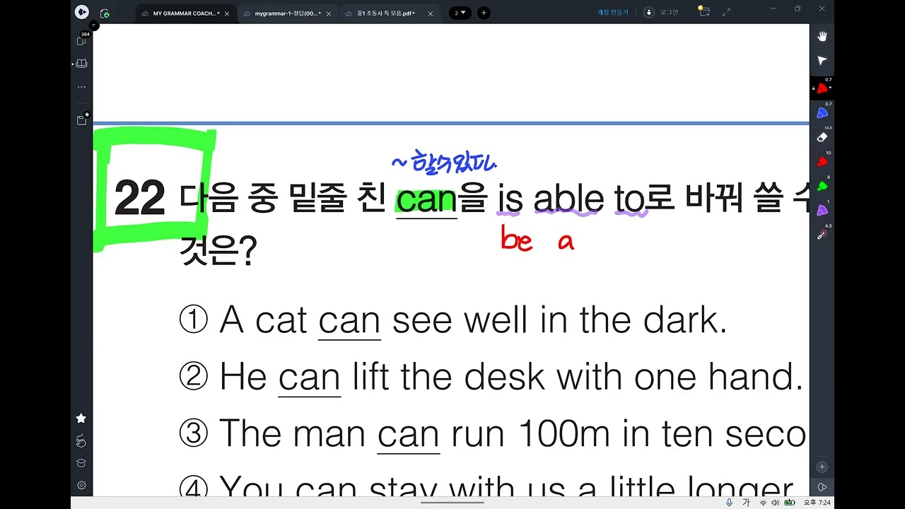Toggle the finger touch mode icon
Screen dimensions: 905x509
[81, 441]
